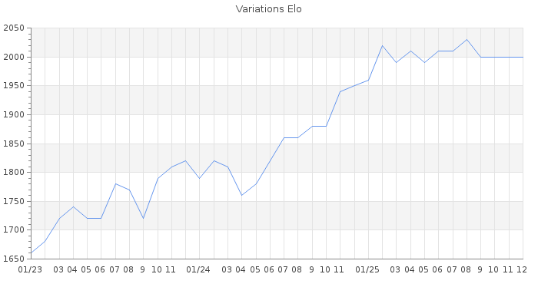Click the final "12" month label
The height and width of the screenshot is (307, 538).
point(521,270)
